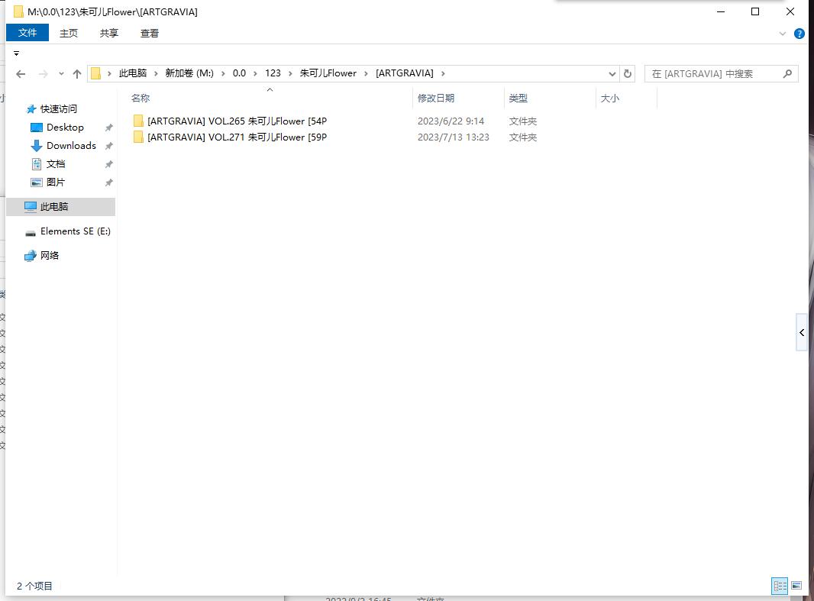Switch to details view layout

coord(780,586)
